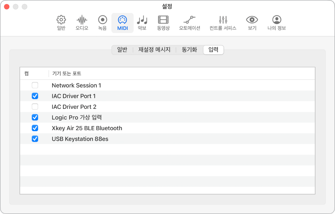Screen dimensions: 335x214
Task: Select the 동영상 film strip icon
Action: (x=163, y=20)
